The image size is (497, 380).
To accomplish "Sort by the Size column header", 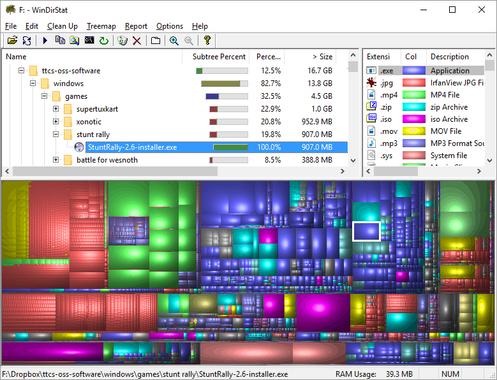I will pyautogui.click(x=322, y=57).
